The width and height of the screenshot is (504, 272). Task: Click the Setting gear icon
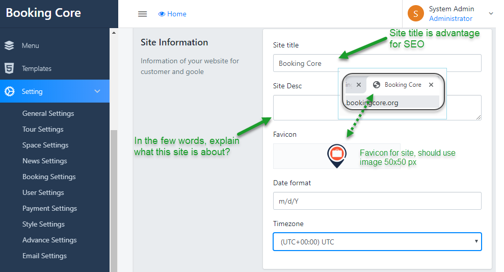pyautogui.click(x=9, y=91)
